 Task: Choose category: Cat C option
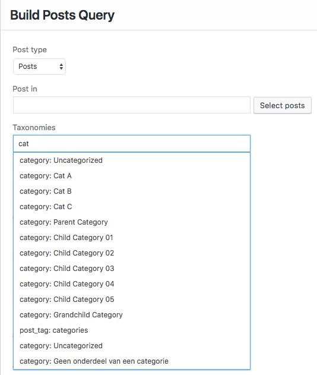pyautogui.click(x=132, y=207)
